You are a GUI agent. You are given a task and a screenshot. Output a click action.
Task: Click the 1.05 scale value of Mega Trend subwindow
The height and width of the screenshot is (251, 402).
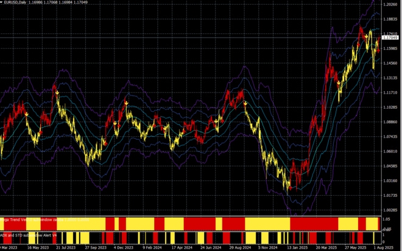[386, 219]
